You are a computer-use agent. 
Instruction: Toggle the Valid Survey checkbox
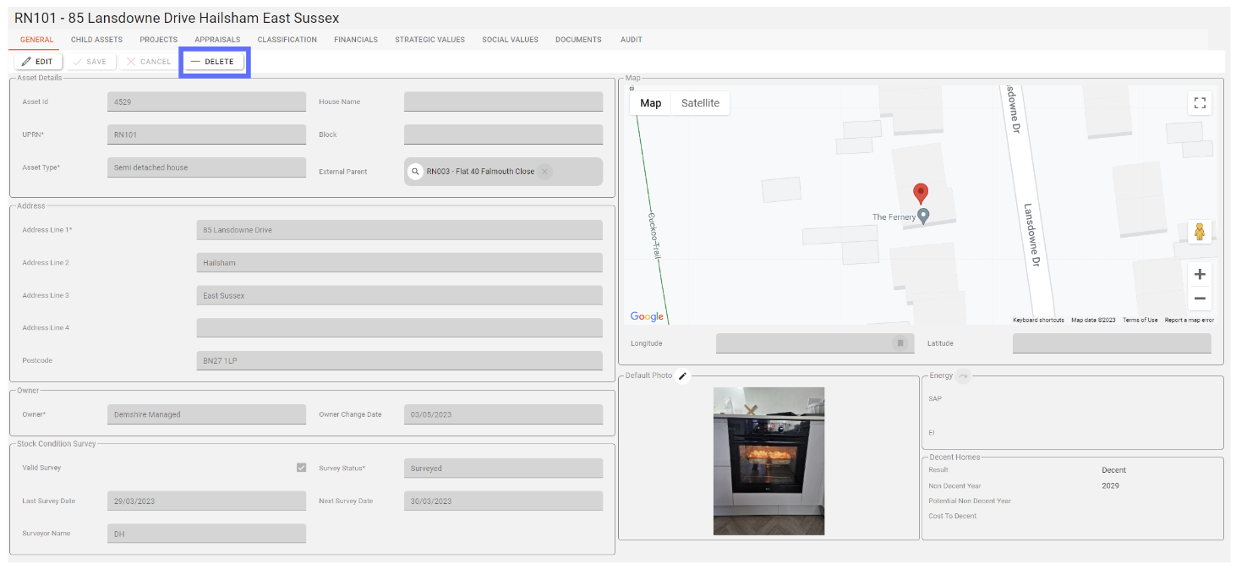click(x=301, y=468)
